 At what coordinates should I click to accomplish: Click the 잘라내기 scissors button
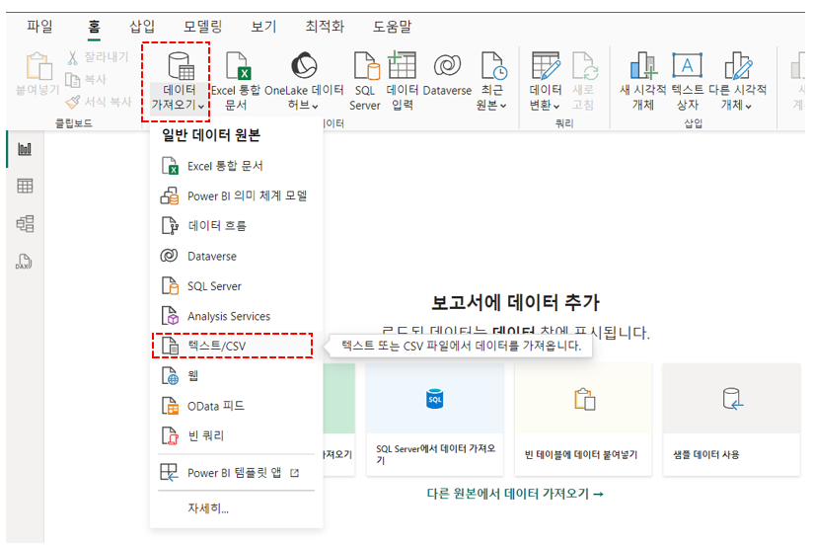(x=98, y=57)
